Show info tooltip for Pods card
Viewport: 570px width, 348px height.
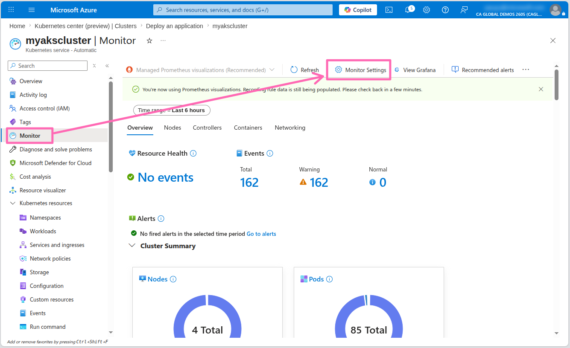pos(329,279)
